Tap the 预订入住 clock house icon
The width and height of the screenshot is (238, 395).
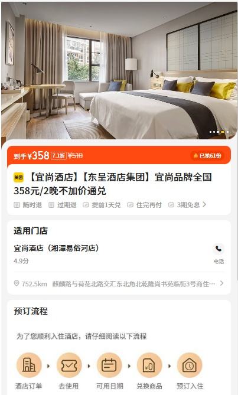[x=190, y=365]
